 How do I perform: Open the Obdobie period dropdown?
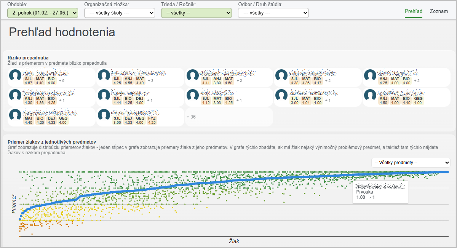pyautogui.click(x=43, y=13)
